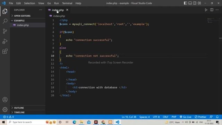
Task: Open the Edit menu
Action: pyautogui.click(x=18, y=3)
